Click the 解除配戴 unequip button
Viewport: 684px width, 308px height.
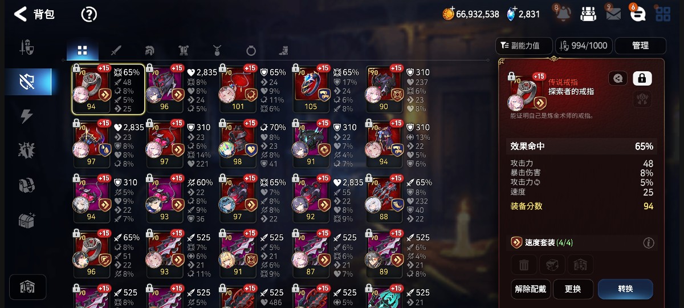(530, 289)
